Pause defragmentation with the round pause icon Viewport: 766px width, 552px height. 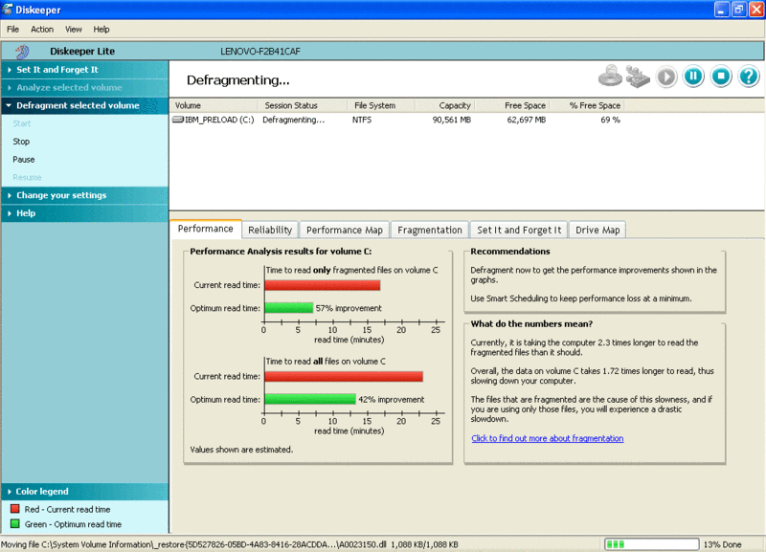693,77
